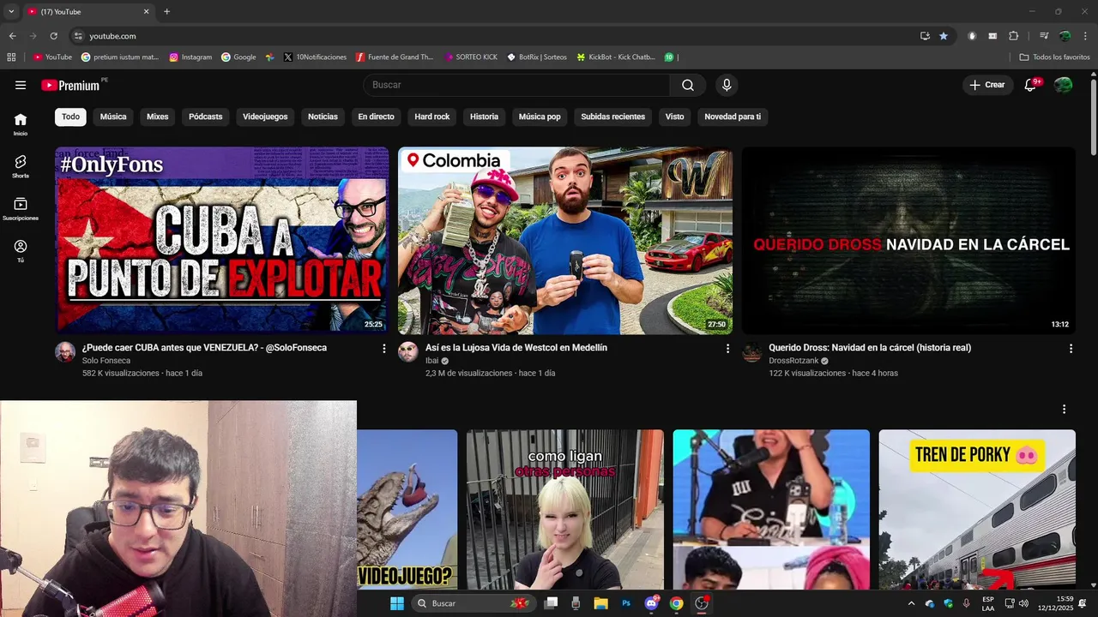Open the SORTEO KICK bookmark
1098x617 pixels.
(471, 57)
